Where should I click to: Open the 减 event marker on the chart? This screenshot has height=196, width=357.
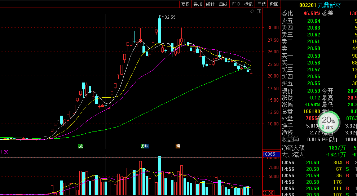click(x=80, y=146)
